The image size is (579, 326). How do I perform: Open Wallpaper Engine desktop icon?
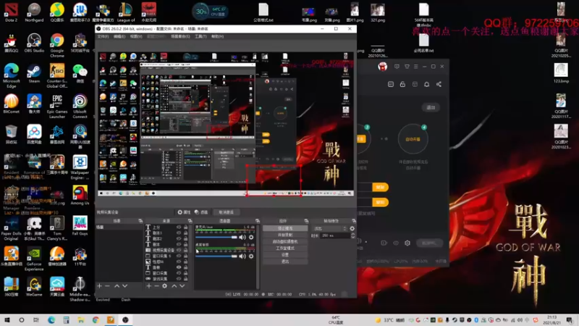(80, 167)
